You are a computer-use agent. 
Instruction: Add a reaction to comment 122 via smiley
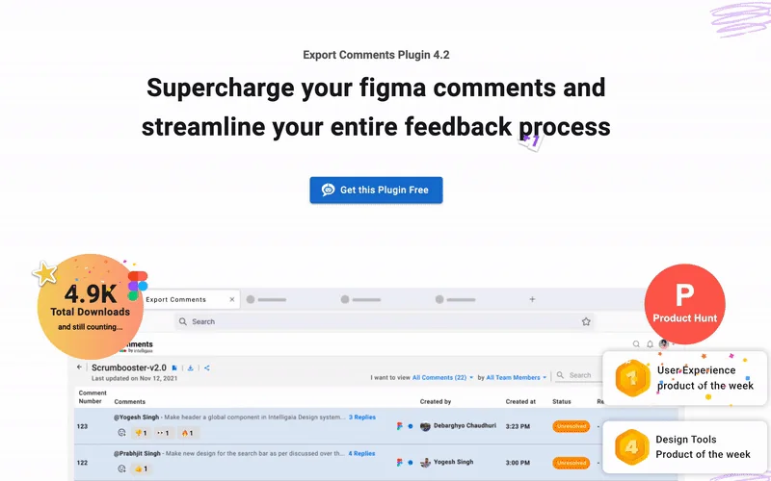coord(121,468)
